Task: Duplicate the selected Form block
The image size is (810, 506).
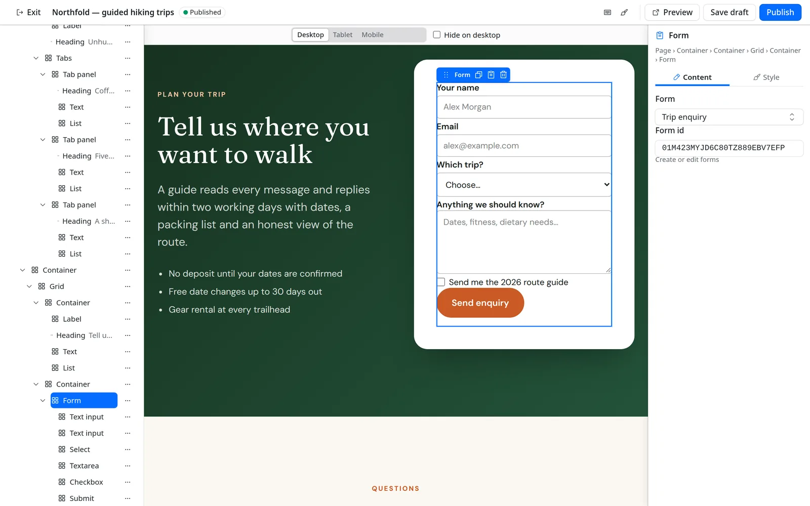Action: pyautogui.click(x=478, y=75)
